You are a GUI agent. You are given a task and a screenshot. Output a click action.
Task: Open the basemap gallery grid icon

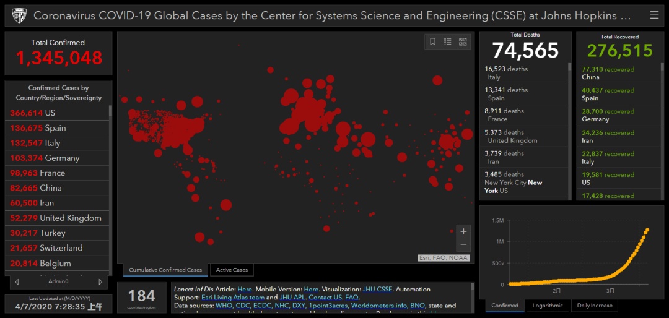(x=463, y=42)
